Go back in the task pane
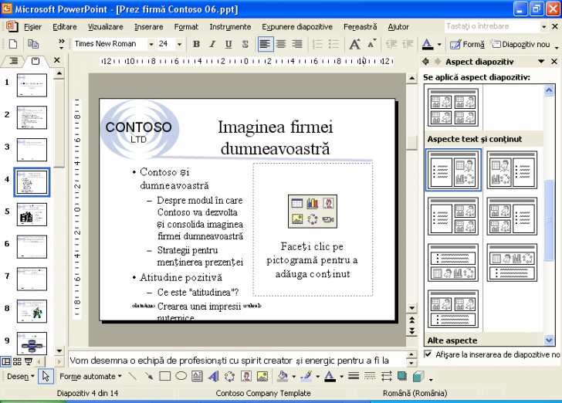The image size is (562, 403). 425,62
